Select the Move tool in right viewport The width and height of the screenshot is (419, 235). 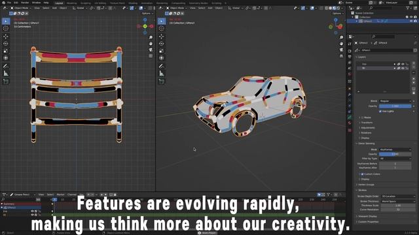(162, 37)
